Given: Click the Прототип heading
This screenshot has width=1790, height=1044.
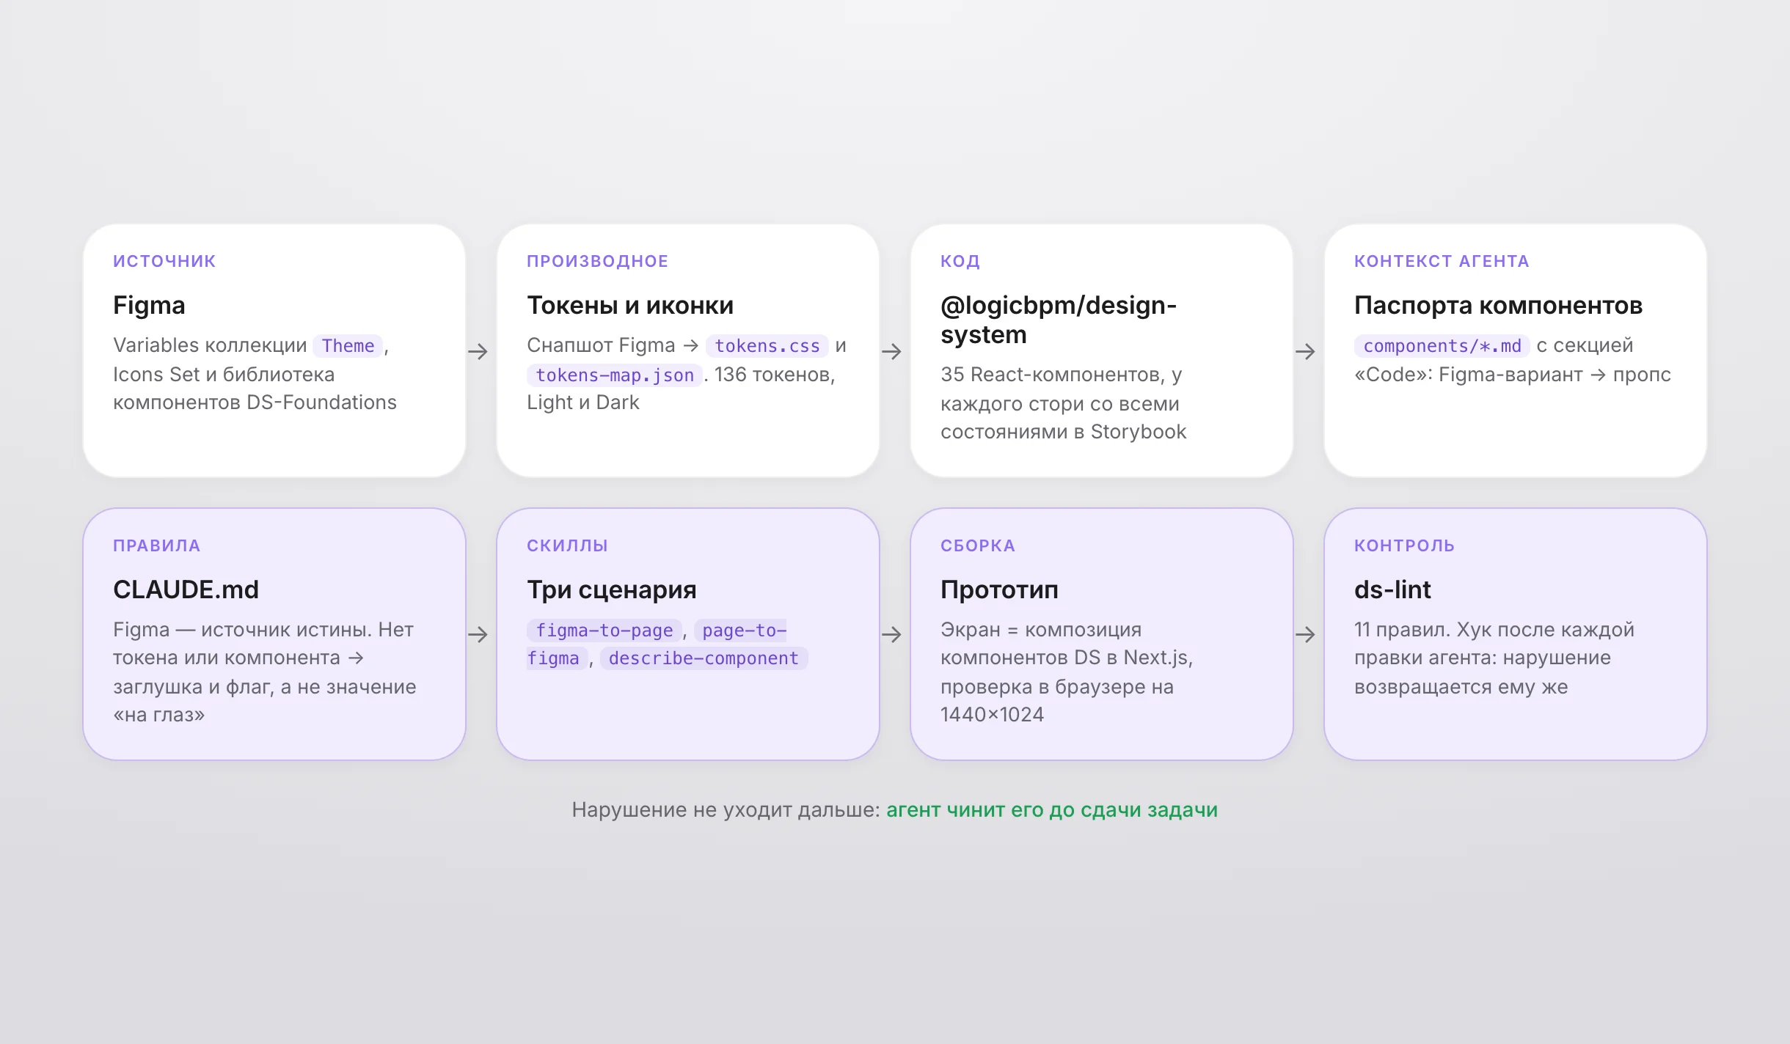Looking at the screenshot, I should pyautogui.click(x=999, y=589).
